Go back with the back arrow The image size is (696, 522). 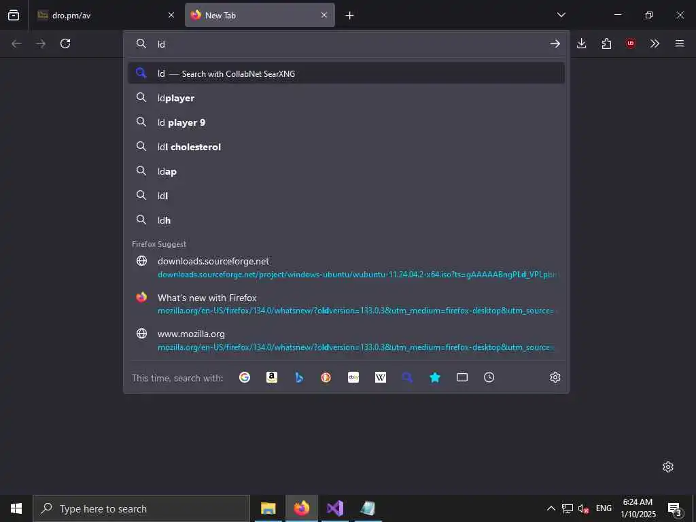point(16,43)
